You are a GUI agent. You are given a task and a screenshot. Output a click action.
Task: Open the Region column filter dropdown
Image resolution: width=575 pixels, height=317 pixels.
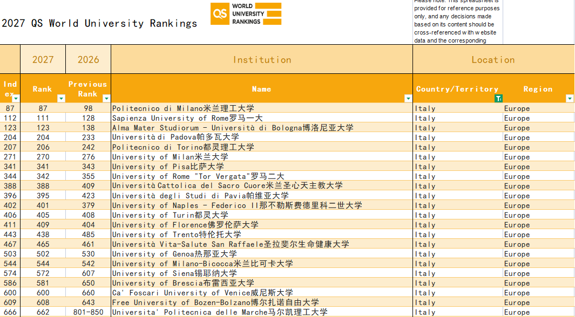pos(570,99)
